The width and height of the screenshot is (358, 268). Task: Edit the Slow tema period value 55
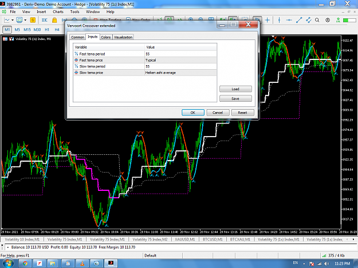tap(180, 66)
